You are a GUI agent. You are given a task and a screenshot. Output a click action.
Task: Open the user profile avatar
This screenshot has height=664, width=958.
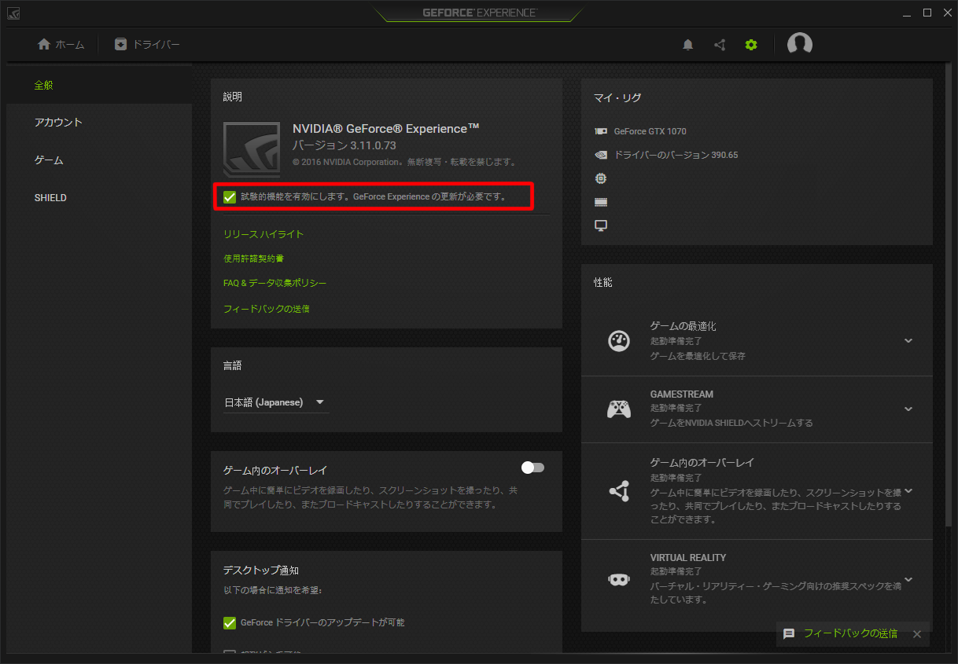point(800,45)
